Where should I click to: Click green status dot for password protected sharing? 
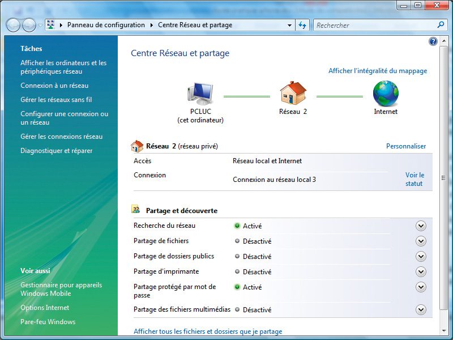click(x=237, y=287)
